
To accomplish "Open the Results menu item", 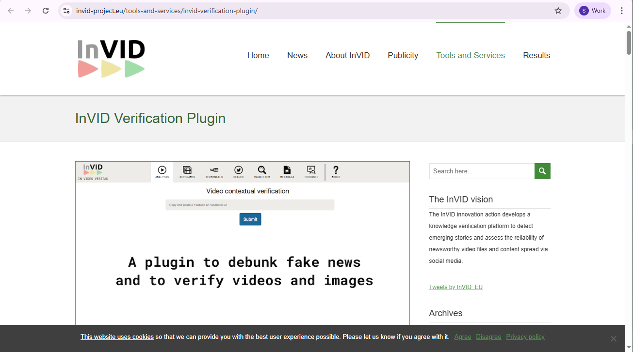I will click(536, 55).
